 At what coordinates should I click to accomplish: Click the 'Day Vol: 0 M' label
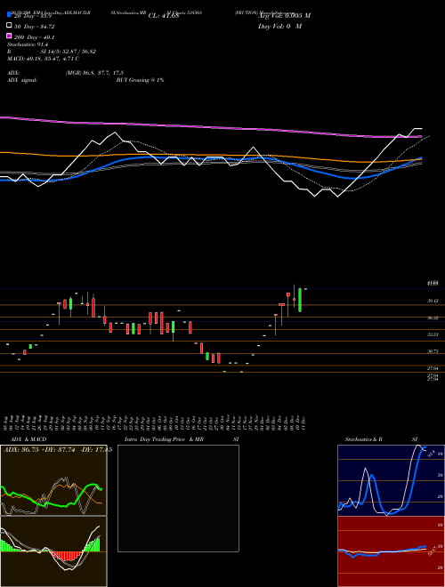coord(279,26)
